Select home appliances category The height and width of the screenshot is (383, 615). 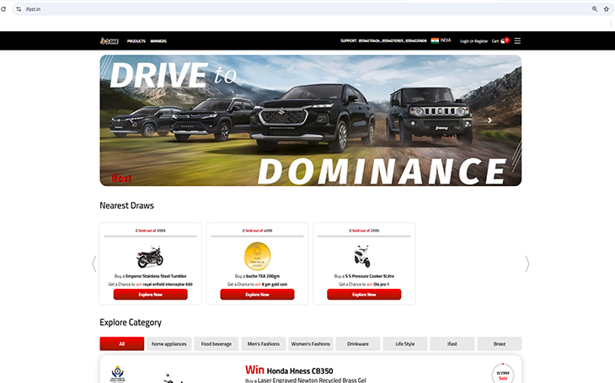coord(169,343)
